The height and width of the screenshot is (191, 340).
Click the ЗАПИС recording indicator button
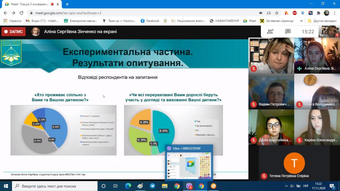tap(14, 32)
